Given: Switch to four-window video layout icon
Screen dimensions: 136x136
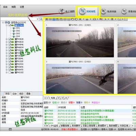Looking at the screenshot, I should click(x=54, y=19).
